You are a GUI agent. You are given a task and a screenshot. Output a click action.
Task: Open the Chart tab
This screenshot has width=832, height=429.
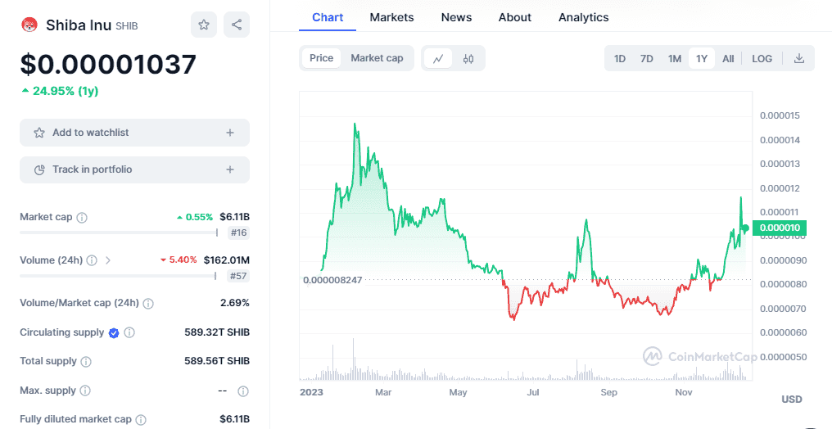pos(328,17)
